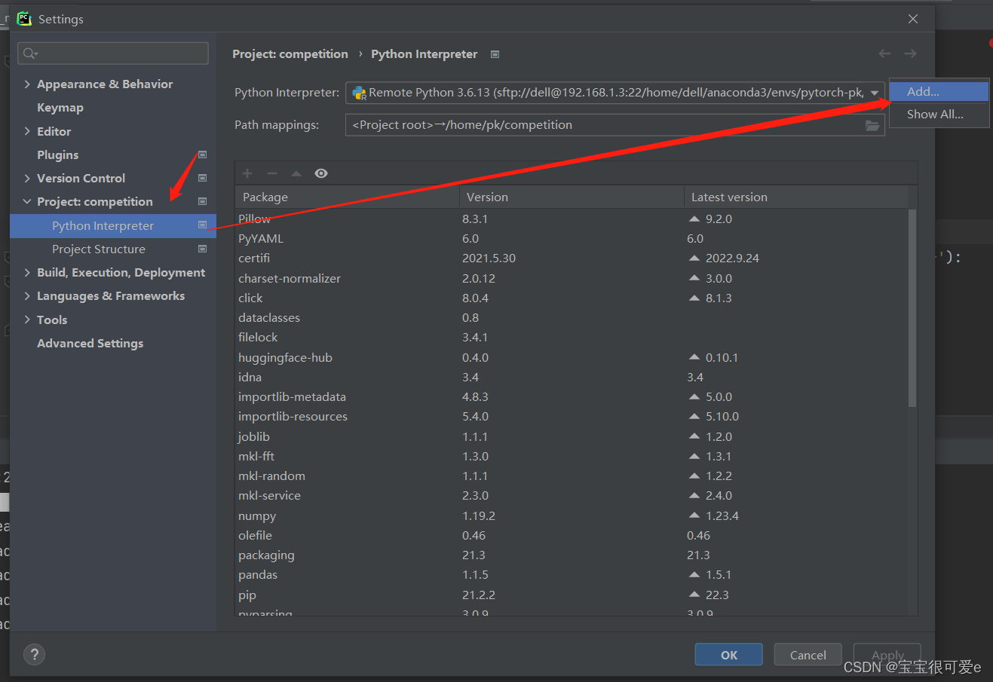Click project-level icon beside Python Interpreter breadcrumb

click(x=495, y=54)
